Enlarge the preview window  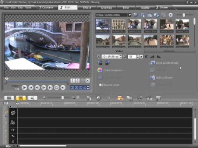pos(87,81)
